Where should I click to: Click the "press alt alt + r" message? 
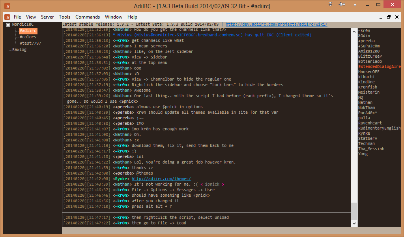pyautogui.click(x=152, y=206)
